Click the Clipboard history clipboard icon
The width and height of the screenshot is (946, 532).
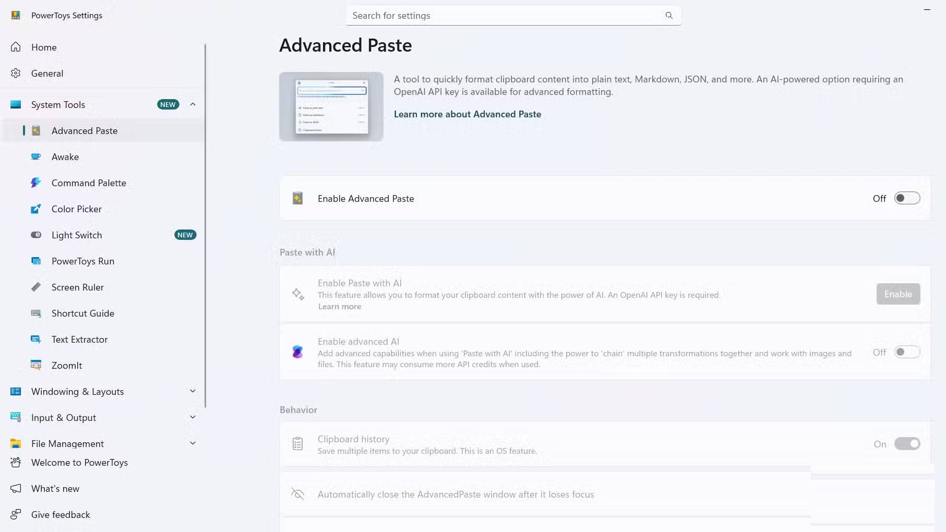(297, 444)
